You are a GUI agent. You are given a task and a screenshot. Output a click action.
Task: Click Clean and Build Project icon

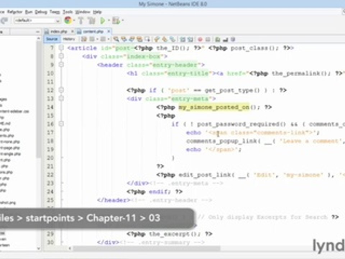pyautogui.click(x=91, y=21)
